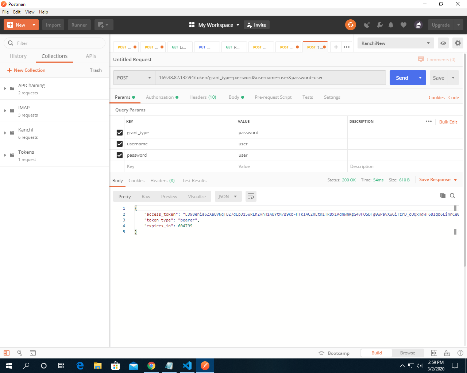Open the File menu
This screenshot has height=373, width=467.
click(5, 12)
